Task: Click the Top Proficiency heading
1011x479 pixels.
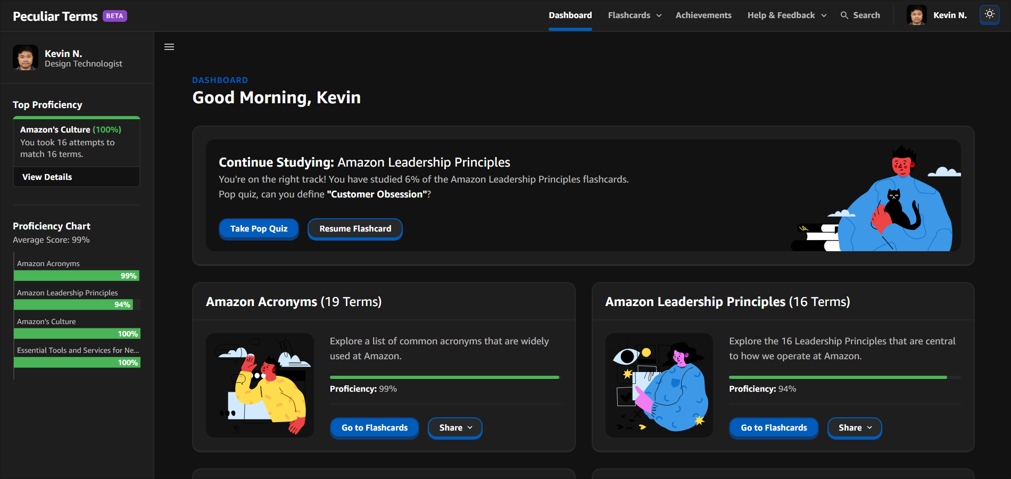Action: click(47, 105)
